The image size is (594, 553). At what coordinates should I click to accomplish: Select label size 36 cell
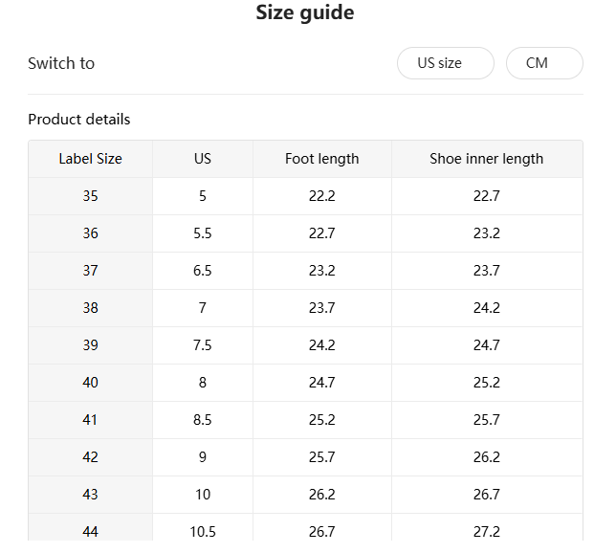tap(90, 233)
